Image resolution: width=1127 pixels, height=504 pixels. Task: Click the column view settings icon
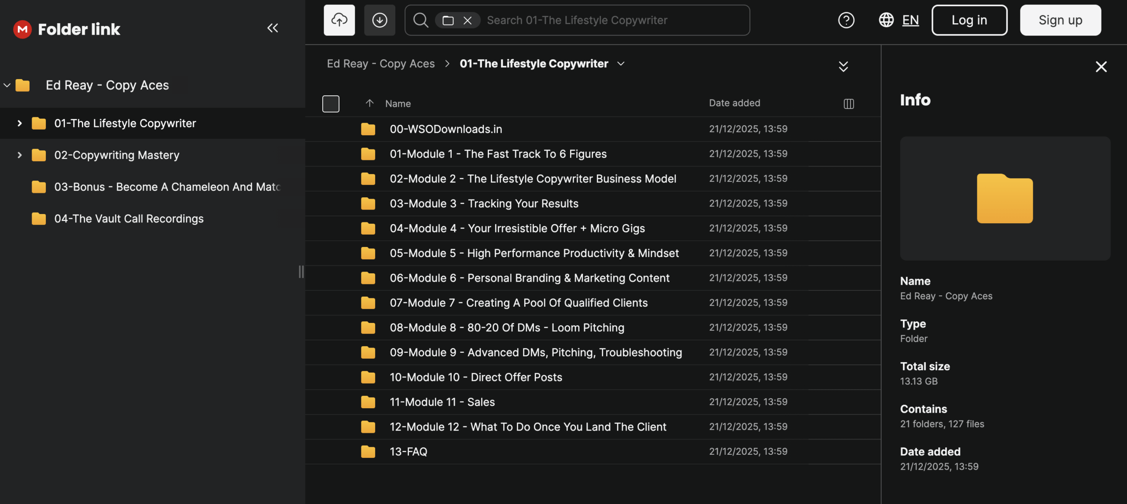point(848,104)
